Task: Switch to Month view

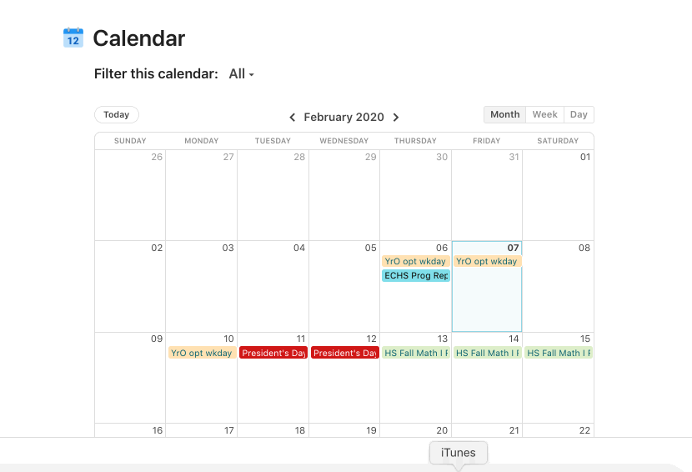Action: click(505, 115)
